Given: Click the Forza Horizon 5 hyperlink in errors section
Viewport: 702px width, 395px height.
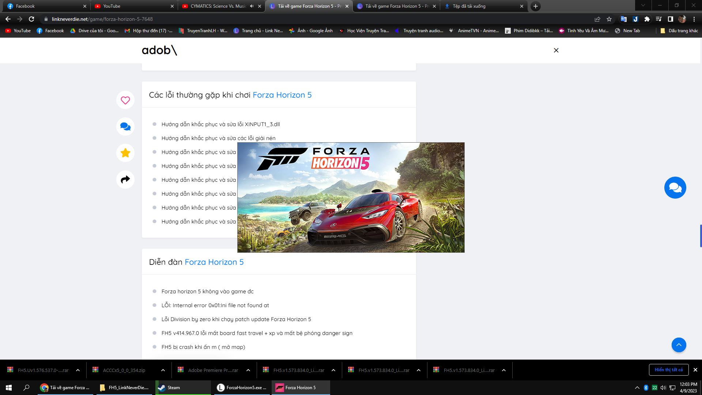Looking at the screenshot, I should click(x=282, y=94).
